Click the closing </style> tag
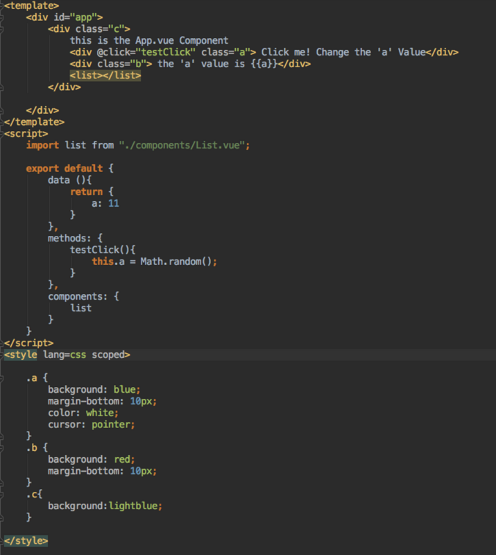 tap(26, 541)
